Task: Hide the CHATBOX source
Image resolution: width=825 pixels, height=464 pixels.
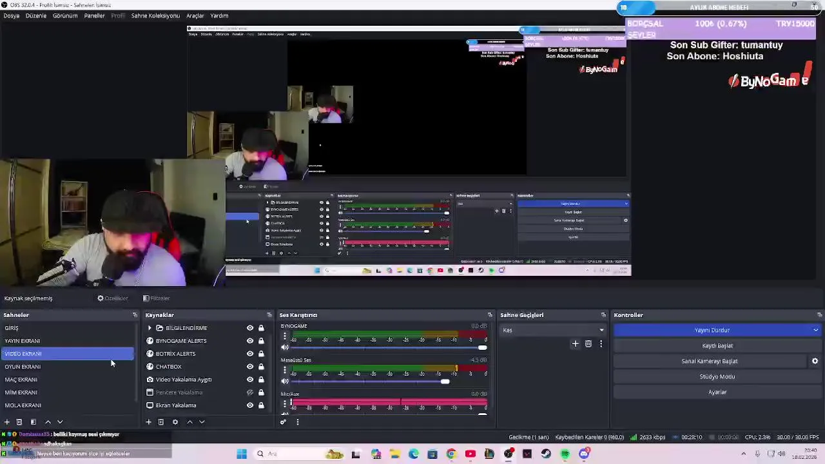Action: point(250,367)
